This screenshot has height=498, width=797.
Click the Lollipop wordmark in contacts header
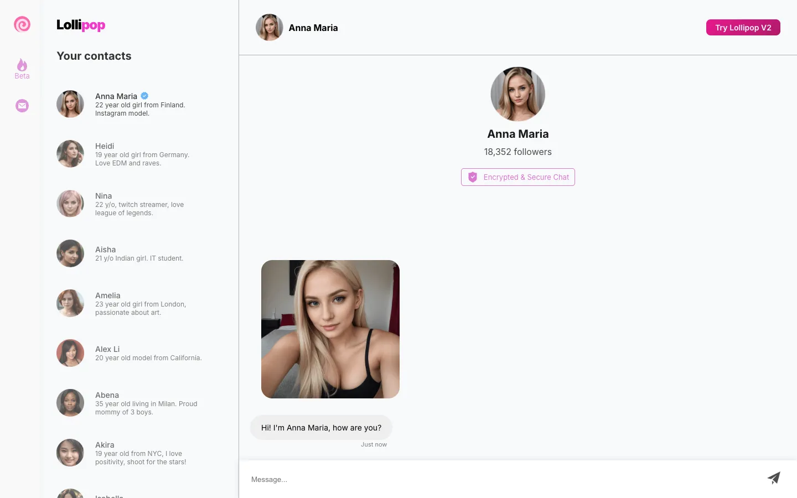click(x=81, y=25)
